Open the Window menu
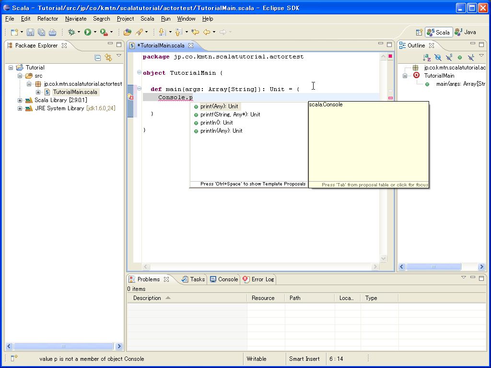This screenshot has height=368, width=491. (x=186, y=19)
